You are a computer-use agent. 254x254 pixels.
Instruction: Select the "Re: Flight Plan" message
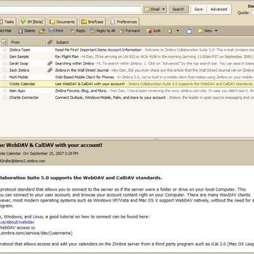point(127,57)
